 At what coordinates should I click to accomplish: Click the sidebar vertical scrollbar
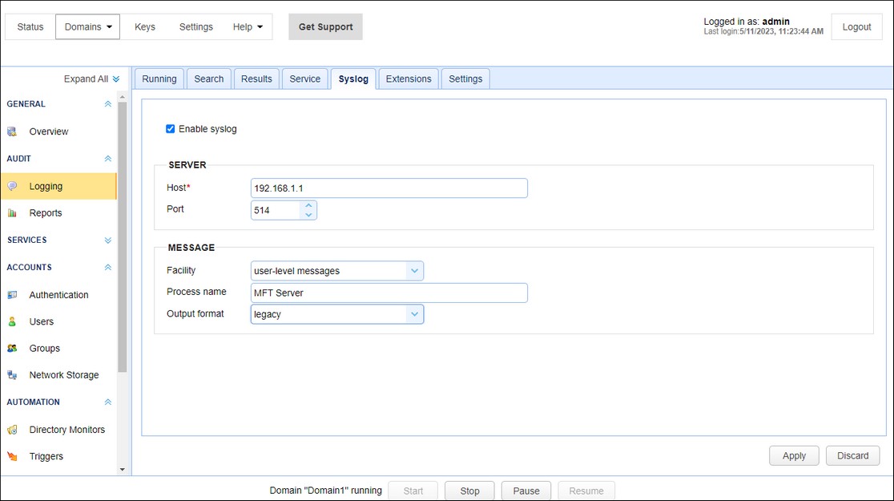coord(122,236)
